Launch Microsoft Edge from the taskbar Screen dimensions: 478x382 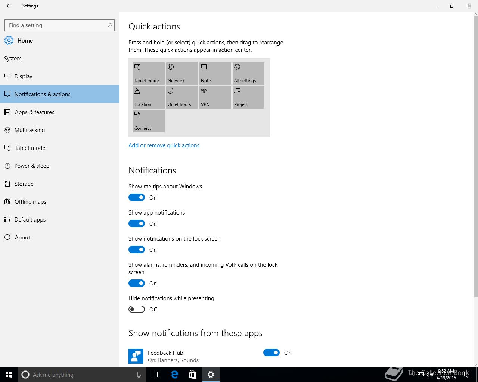[x=174, y=375]
